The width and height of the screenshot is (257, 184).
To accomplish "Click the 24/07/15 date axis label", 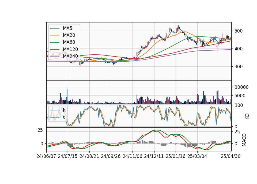I will 68,156.
